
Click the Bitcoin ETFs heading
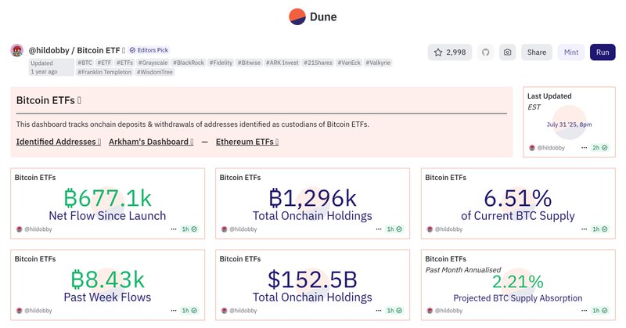coord(49,101)
